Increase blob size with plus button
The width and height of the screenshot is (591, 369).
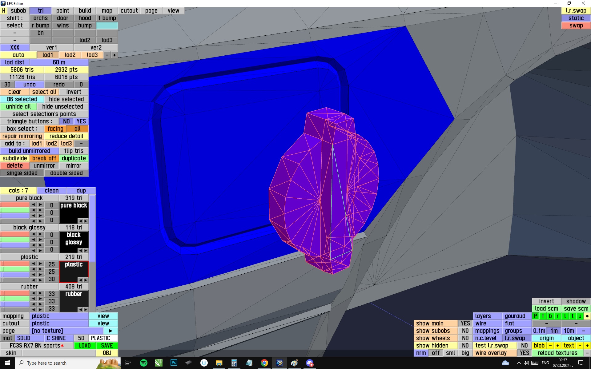(x=557, y=345)
